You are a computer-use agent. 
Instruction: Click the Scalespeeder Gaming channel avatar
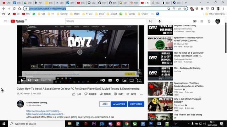click(x=20, y=104)
